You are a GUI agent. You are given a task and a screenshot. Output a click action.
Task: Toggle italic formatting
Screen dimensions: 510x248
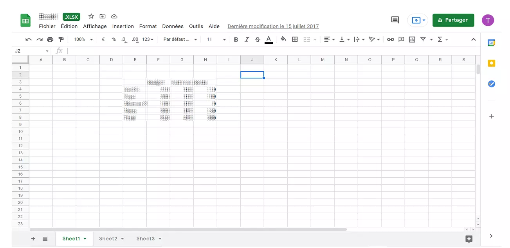click(247, 39)
